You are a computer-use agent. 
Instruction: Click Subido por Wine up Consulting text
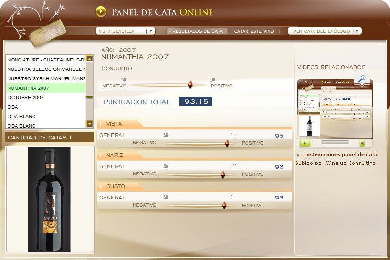(335, 163)
